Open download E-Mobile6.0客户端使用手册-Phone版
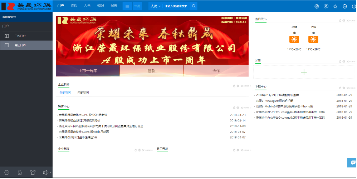The image size is (357, 179). tap(284, 106)
